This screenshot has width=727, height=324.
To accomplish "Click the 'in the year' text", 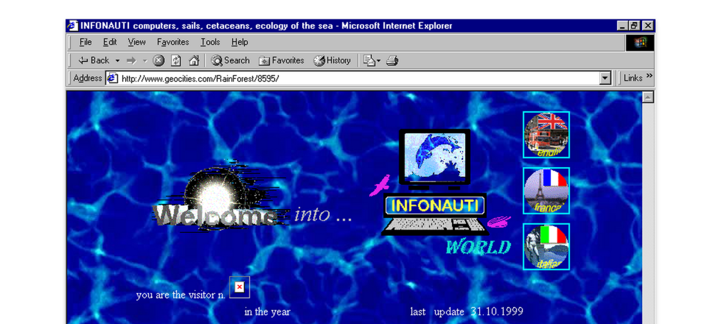I will (x=267, y=312).
